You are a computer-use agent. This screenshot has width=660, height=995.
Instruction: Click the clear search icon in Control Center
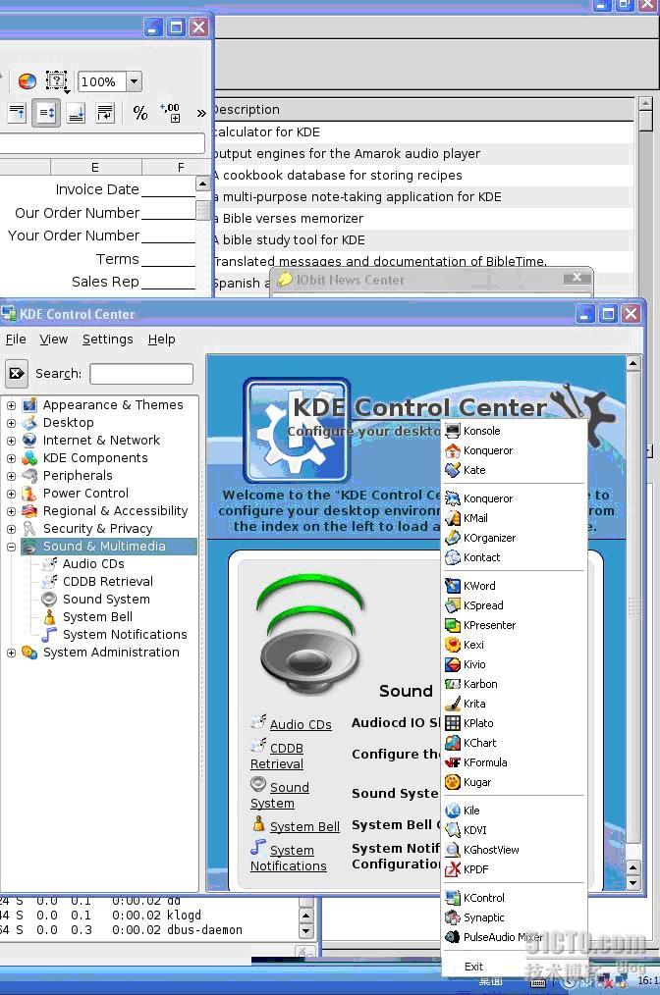[17, 374]
